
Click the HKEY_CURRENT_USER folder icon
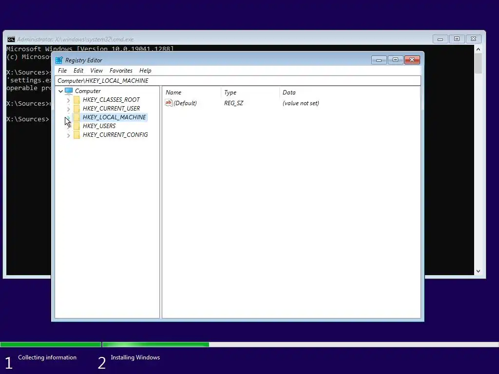tap(77, 109)
